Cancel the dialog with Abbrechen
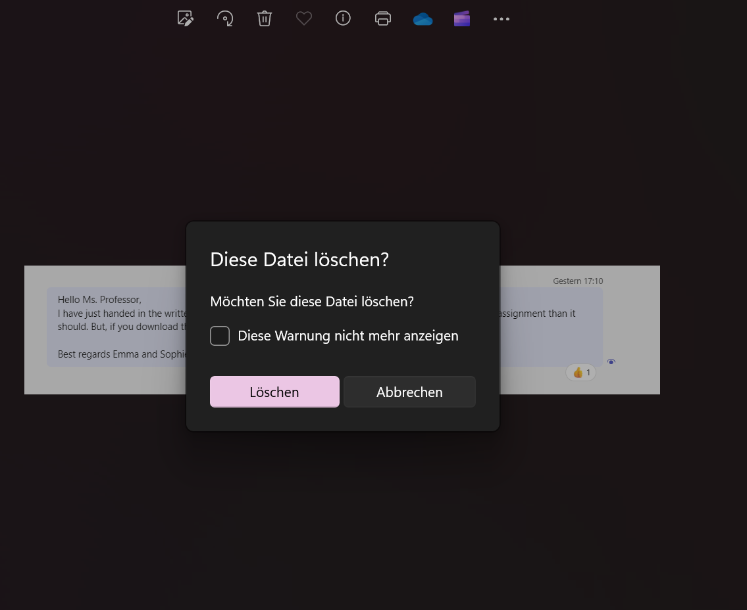Image resolution: width=747 pixels, height=610 pixels. (409, 391)
